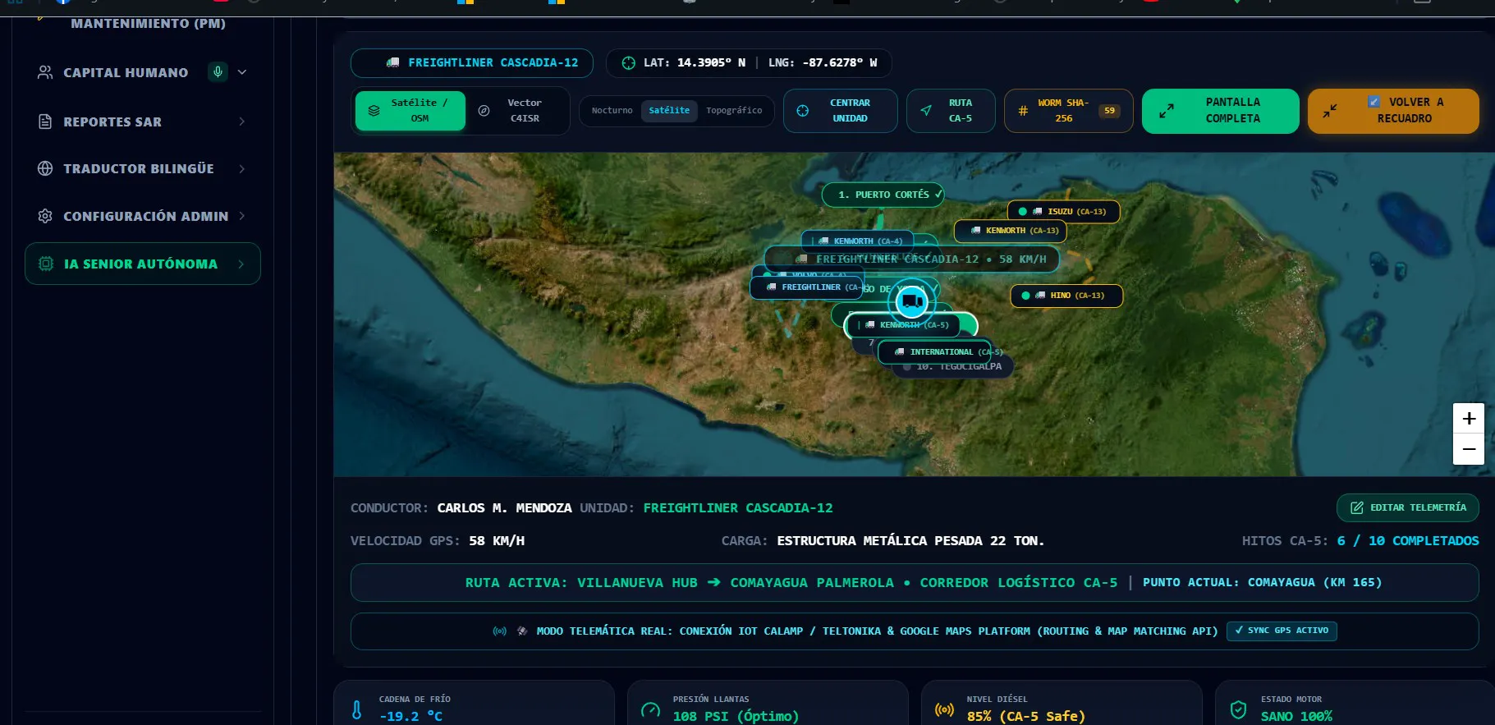The width and height of the screenshot is (1495, 725).
Task: Click the Centrar Unidad button
Action: [840, 111]
